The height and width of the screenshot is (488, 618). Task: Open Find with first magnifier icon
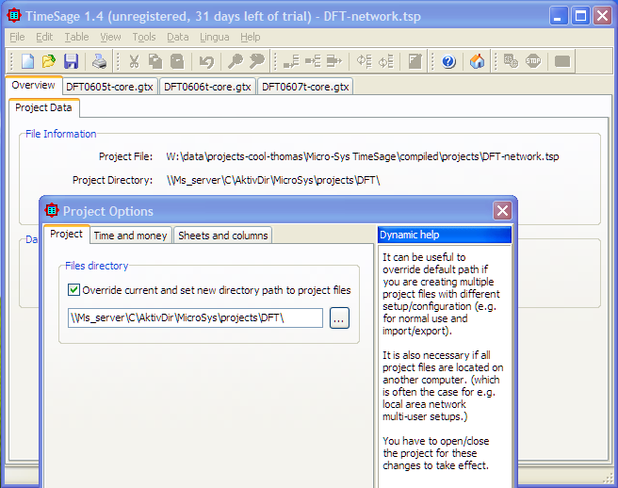click(x=236, y=61)
